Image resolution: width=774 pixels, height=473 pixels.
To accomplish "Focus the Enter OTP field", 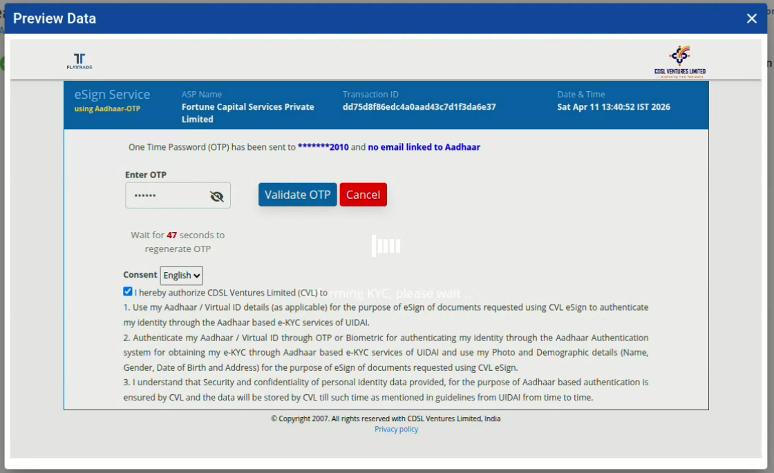I will click(x=166, y=196).
